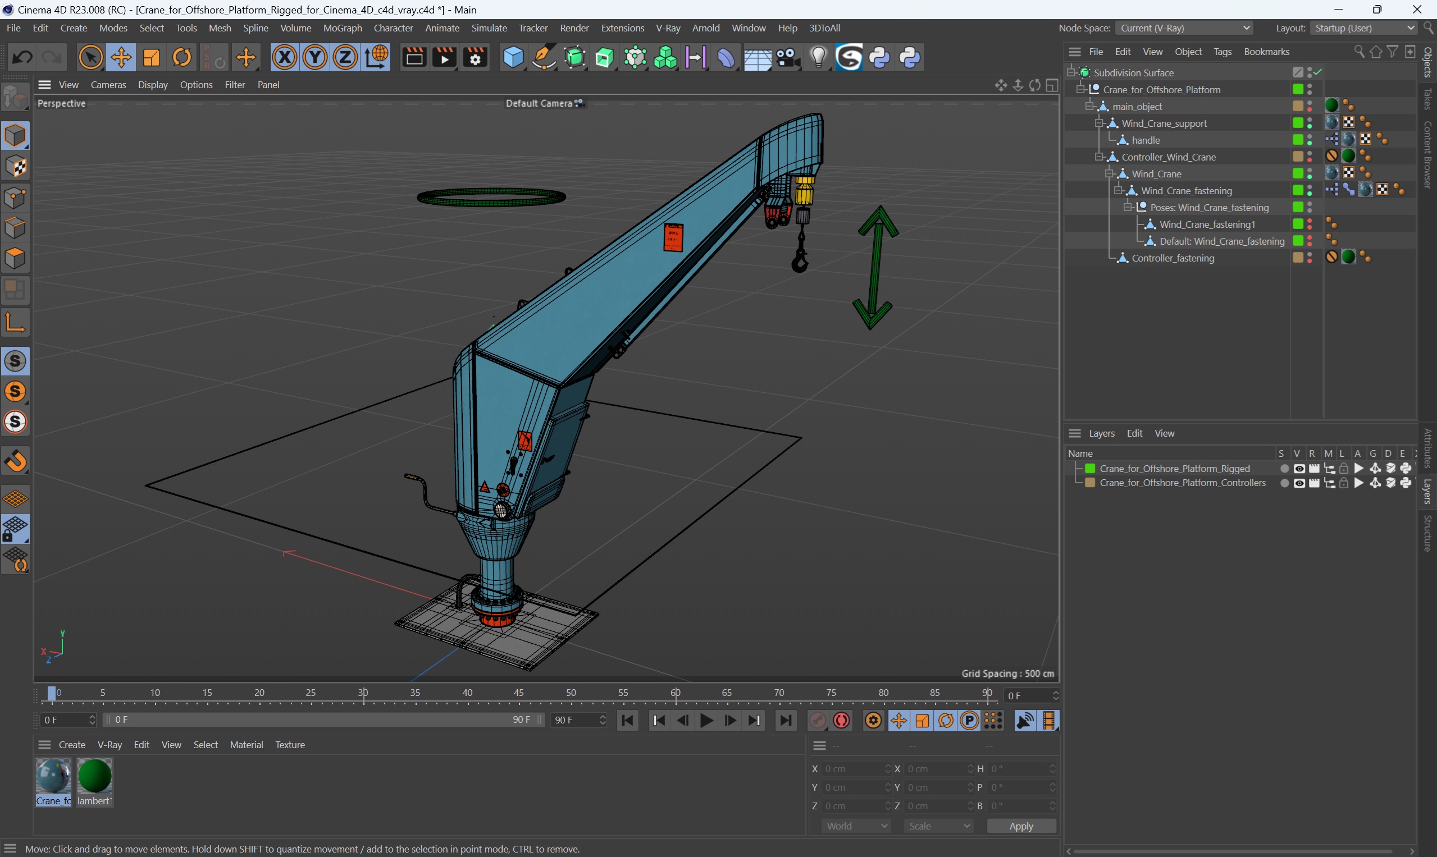Click the Camera object icon

pos(787,57)
